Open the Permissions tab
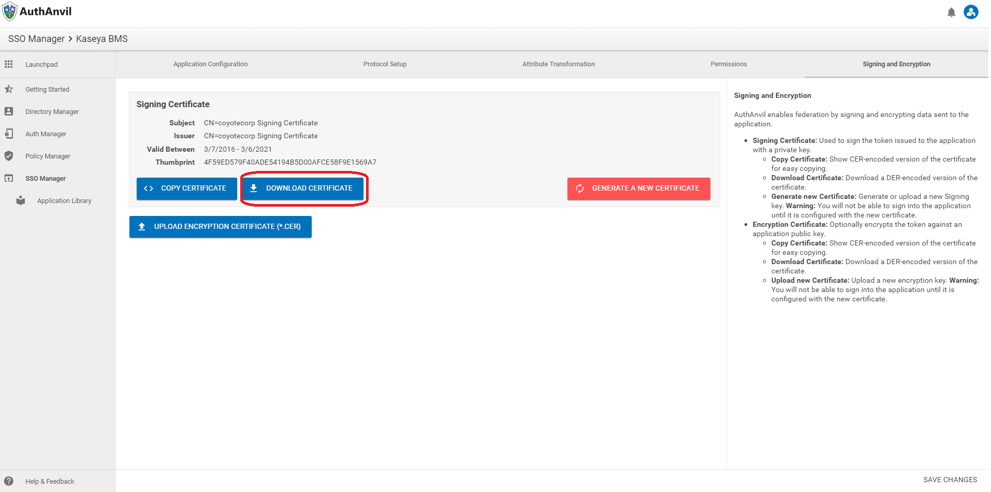This screenshot has height=492, width=991. (728, 64)
